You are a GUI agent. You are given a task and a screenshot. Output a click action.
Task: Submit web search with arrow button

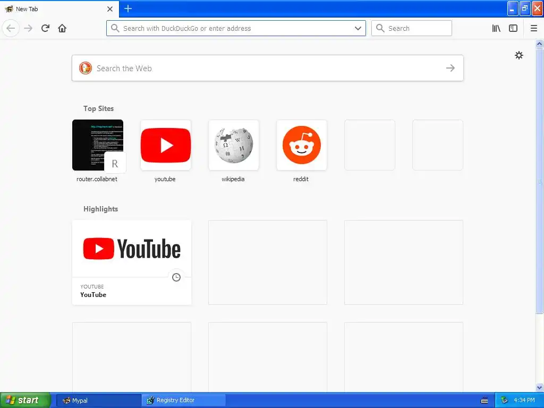point(450,68)
